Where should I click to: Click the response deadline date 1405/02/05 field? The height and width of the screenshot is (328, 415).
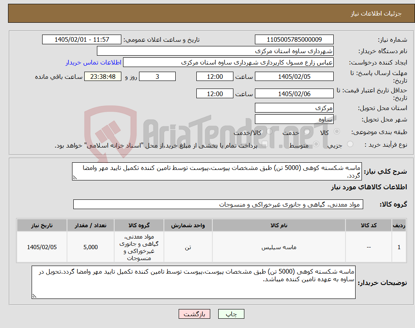click(x=294, y=77)
